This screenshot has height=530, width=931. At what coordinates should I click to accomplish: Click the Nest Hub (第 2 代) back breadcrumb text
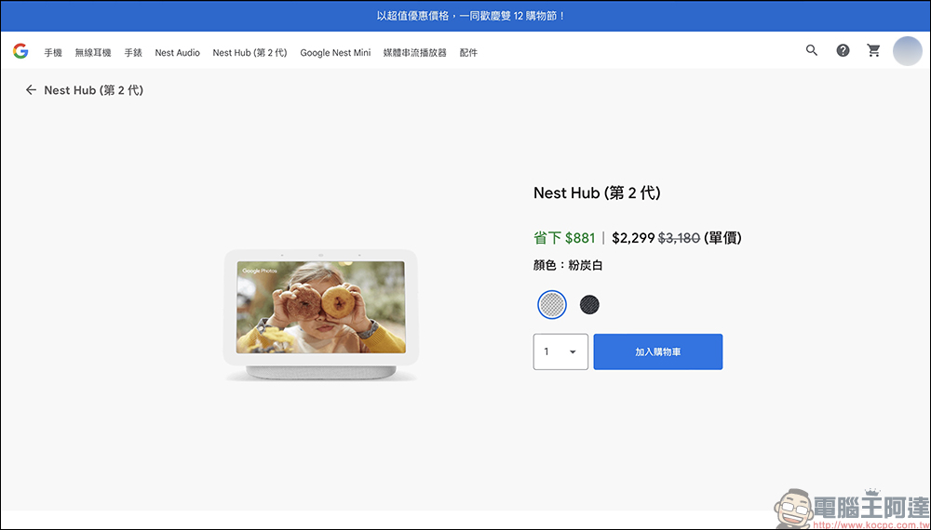click(94, 90)
